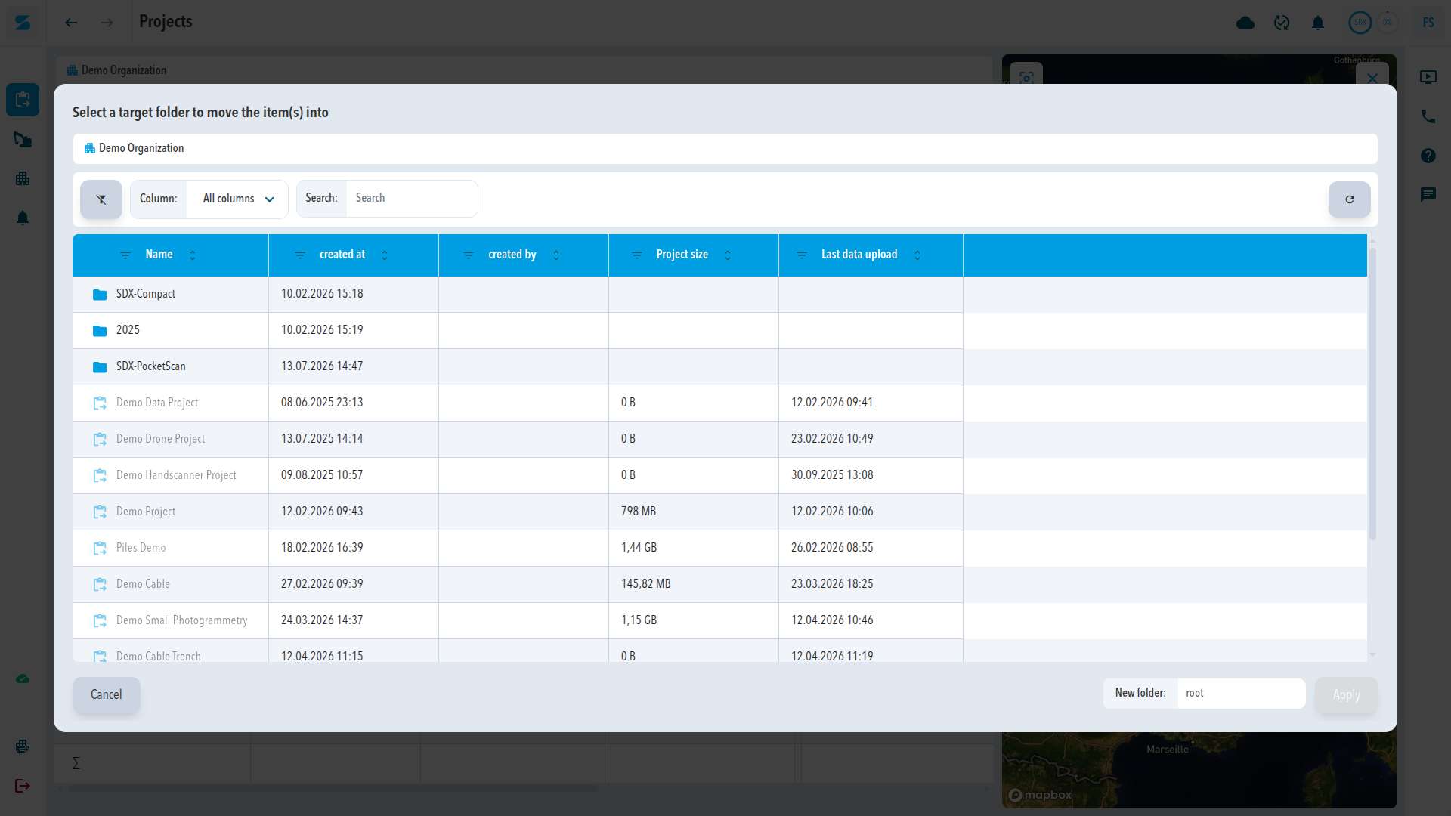This screenshot has height=816, width=1451.
Task: Click the logout icon in left sidebar
Action: [x=23, y=786]
